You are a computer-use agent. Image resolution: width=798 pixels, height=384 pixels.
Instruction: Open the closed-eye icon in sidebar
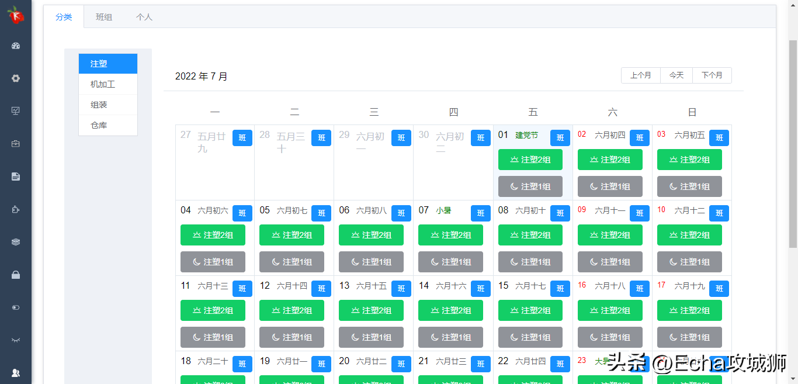[x=16, y=340]
